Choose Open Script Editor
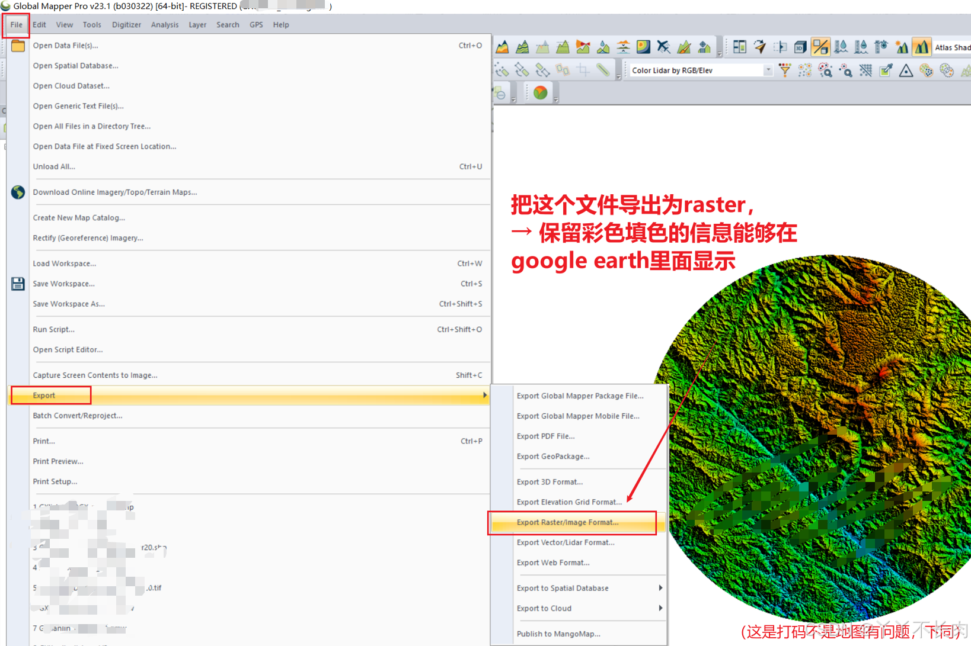Image resolution: width=971 pixels, height=646 pixels. pos(249,350)
